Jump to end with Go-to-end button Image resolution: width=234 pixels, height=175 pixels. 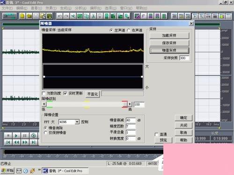click(33, 142)
